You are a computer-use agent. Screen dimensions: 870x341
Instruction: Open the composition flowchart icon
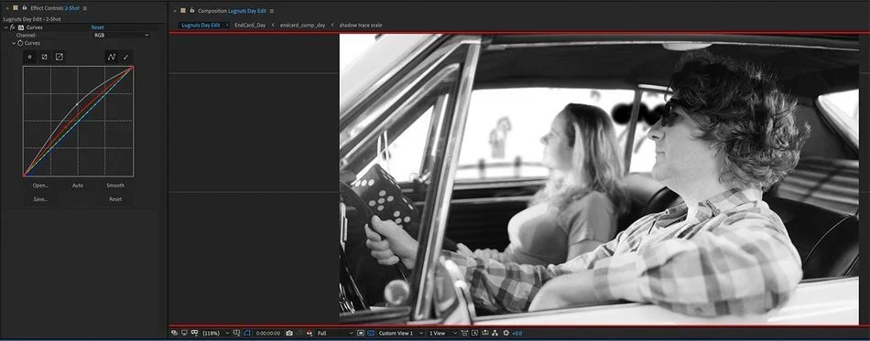coord(495,334)
